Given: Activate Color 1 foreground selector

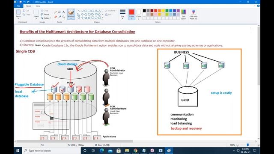Looking at the screenshot, I should 131,14.
